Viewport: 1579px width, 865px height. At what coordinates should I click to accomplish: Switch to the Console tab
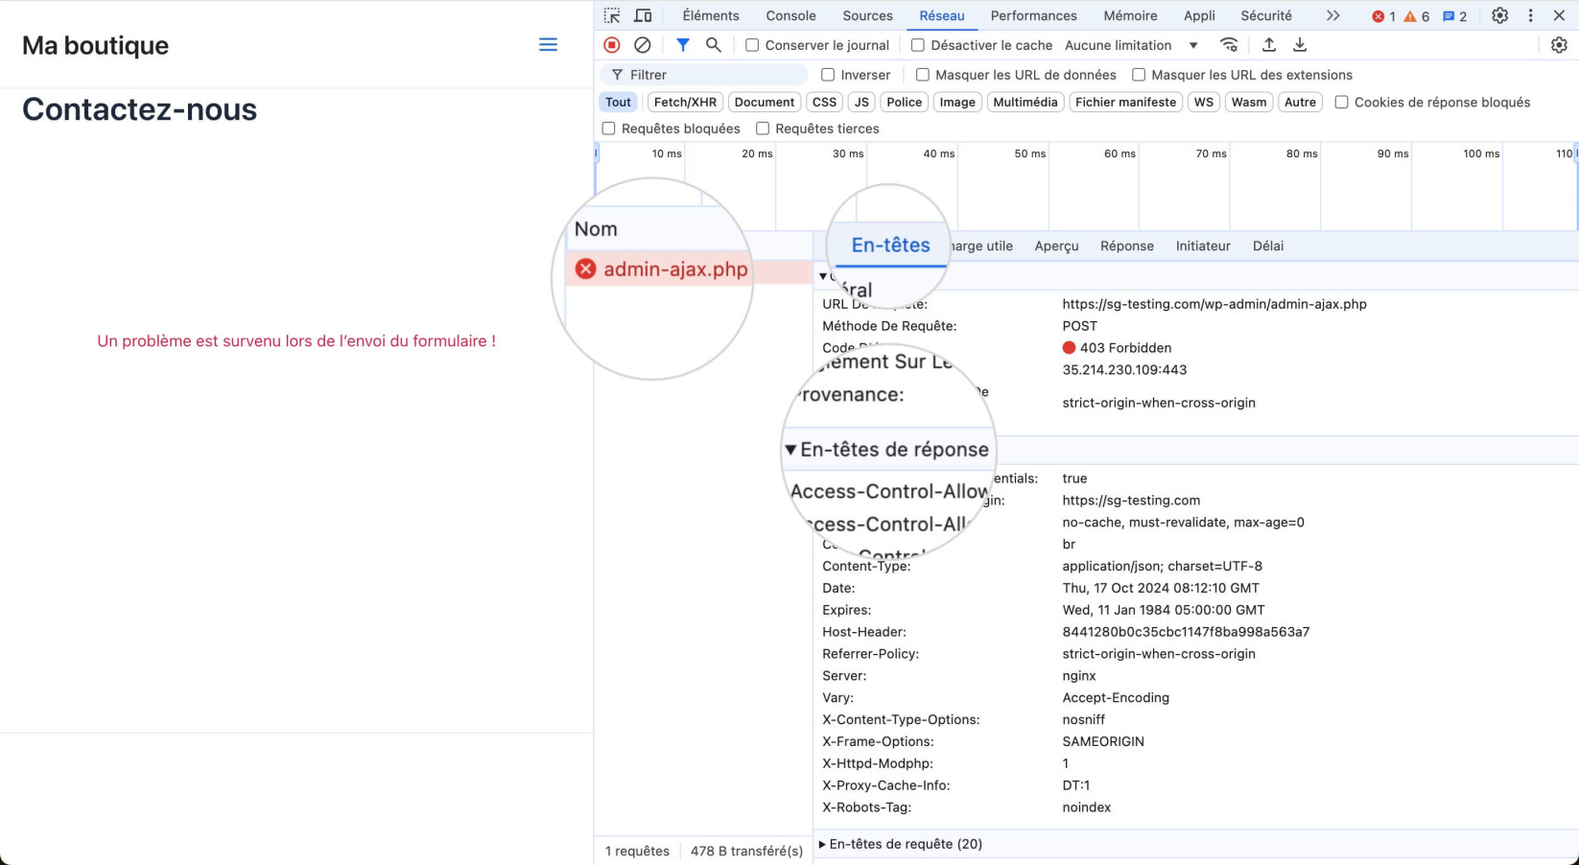[x=790, y=15]
